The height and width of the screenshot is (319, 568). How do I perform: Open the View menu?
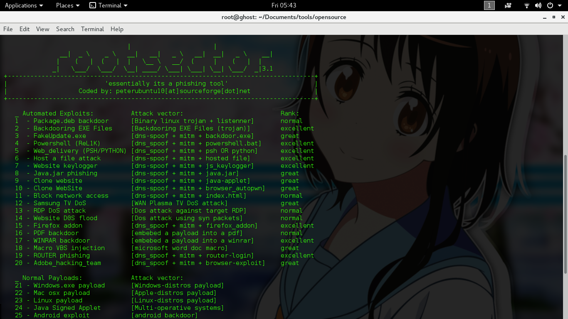42,29
